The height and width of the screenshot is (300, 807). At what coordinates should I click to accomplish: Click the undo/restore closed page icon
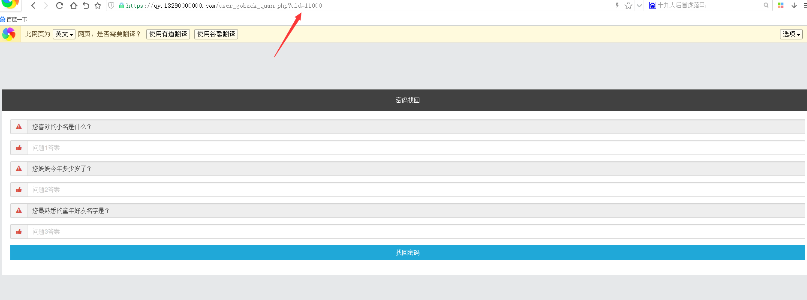coord(86,6)
